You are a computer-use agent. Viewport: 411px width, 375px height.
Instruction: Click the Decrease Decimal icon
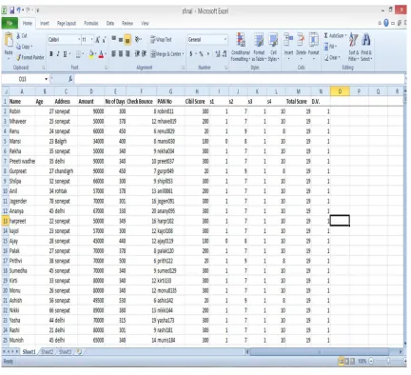[225, 54]
